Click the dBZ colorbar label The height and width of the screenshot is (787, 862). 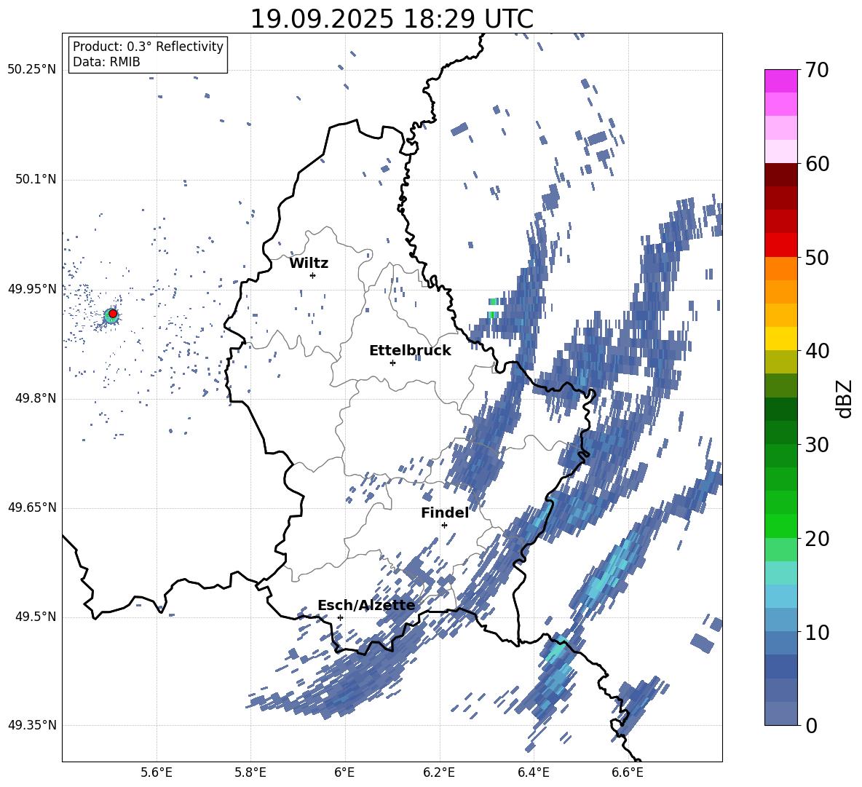(845, 398)
